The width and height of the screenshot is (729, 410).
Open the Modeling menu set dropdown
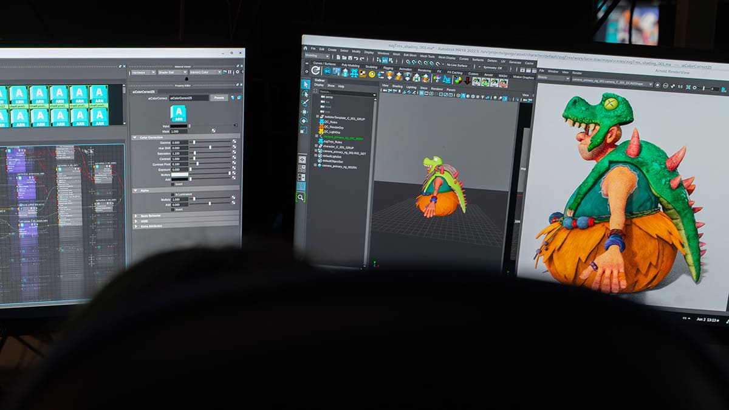[x=318, y=55]
